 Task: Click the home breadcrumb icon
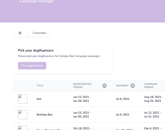[20, 33]
